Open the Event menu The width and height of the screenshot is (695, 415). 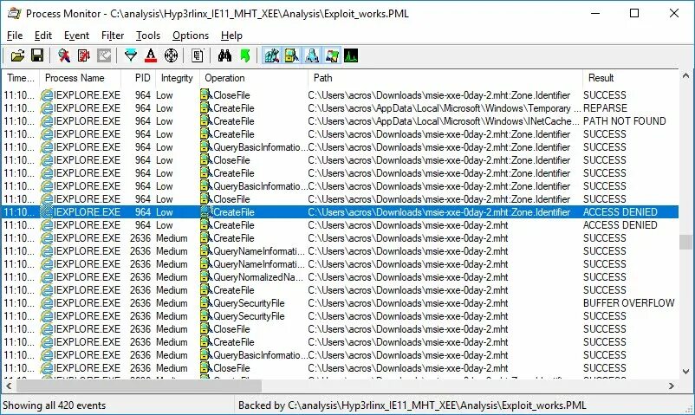(x=76, y=36)
